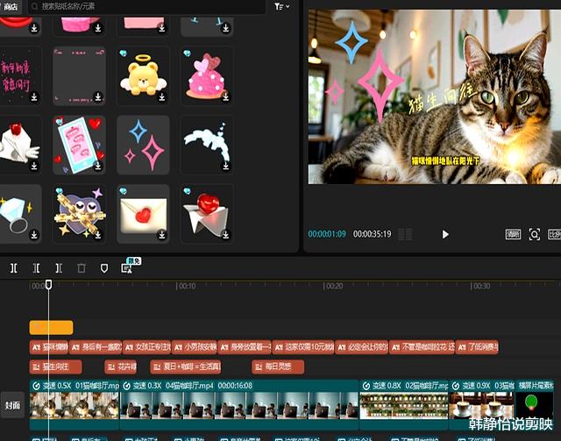The height and width of the screenshot is (441, 561).
Task: Open the smart cut tool tagged 限免
Action: 126,268
